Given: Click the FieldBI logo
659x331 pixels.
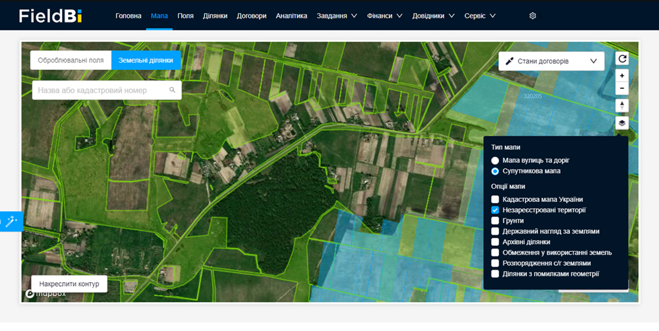Looking at the screenshot, I should pos(51,16).
